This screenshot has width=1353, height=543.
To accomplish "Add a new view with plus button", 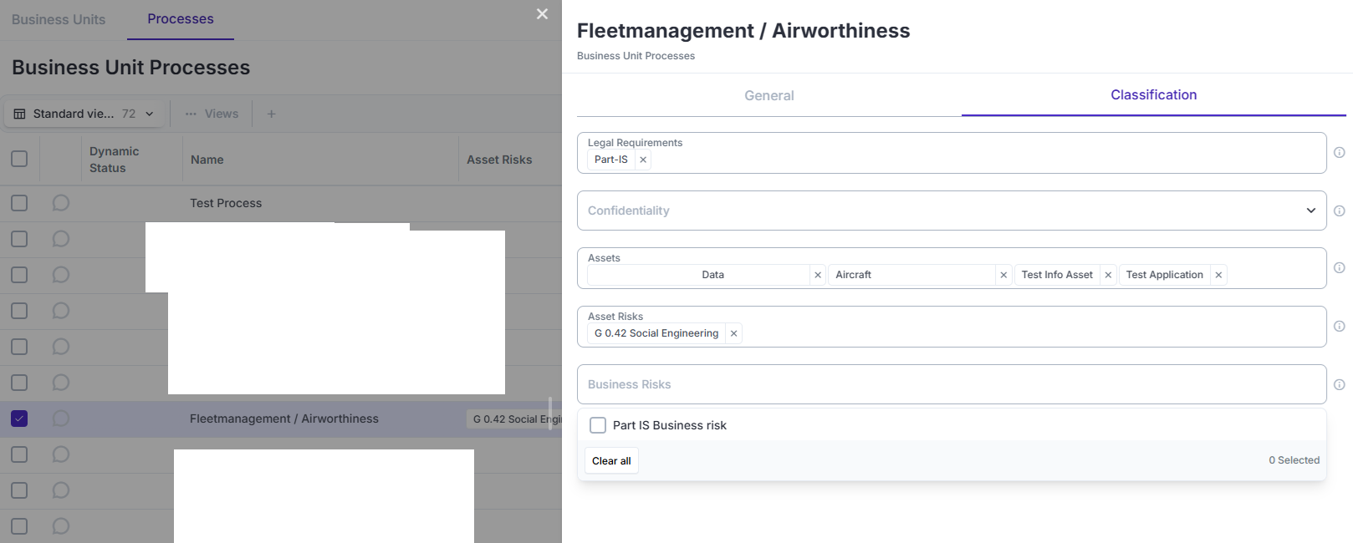I will 271,114.
